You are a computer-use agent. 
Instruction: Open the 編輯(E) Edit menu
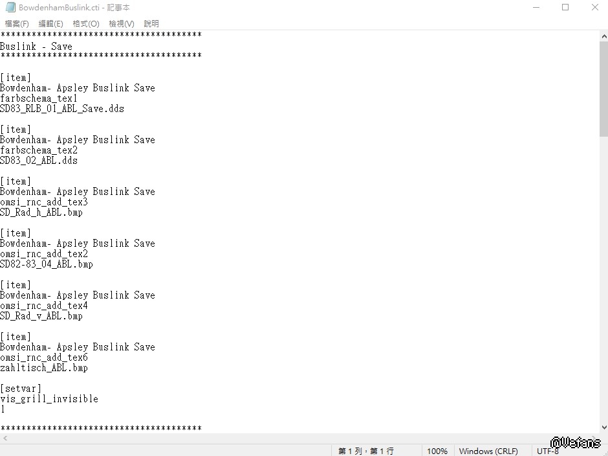coord(51,24)
